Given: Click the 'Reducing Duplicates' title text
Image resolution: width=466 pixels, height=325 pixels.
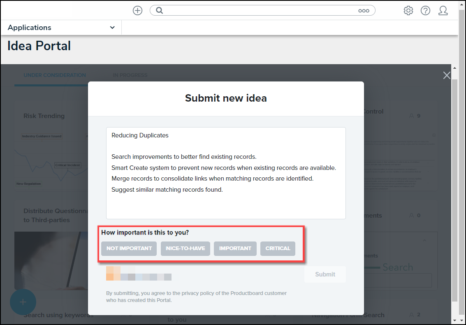Looking at the screenshot, I should coord(140,135).
